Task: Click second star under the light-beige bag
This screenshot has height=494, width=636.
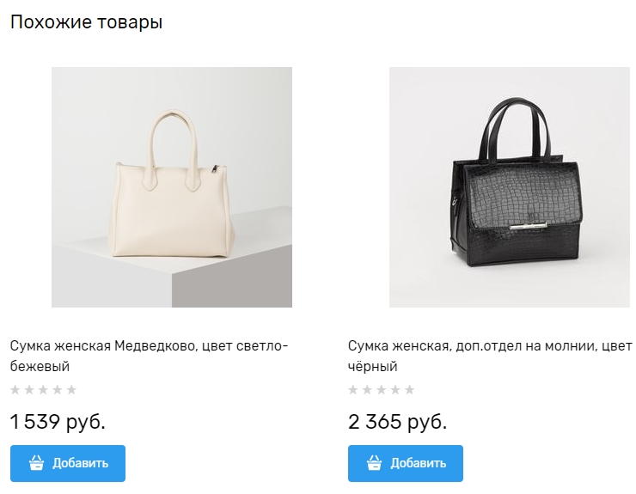Action: 29,390
